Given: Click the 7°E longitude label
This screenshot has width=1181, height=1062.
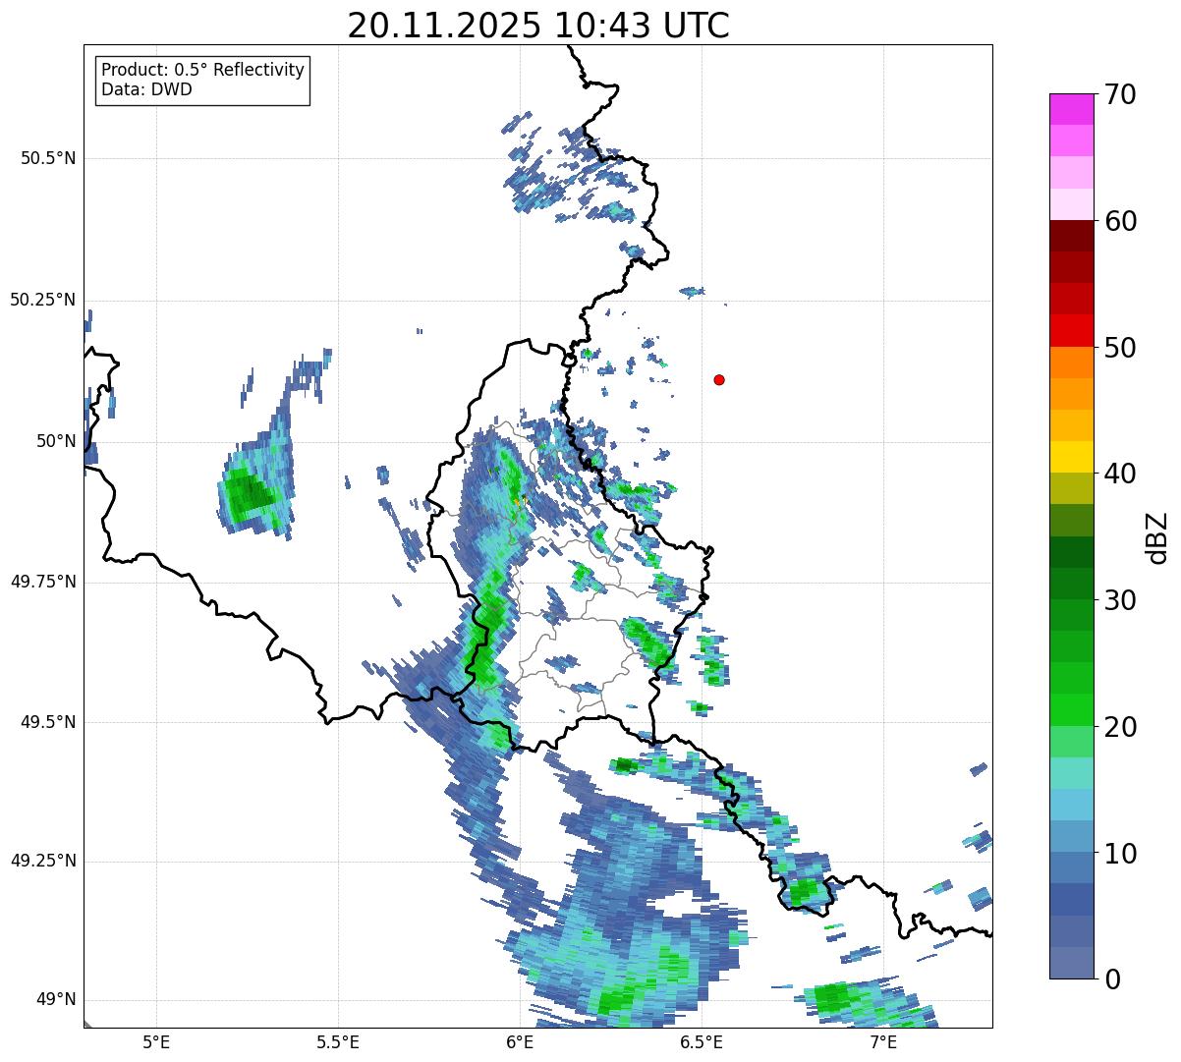Looking at the screenshot, I should [x=883, y=1042].
